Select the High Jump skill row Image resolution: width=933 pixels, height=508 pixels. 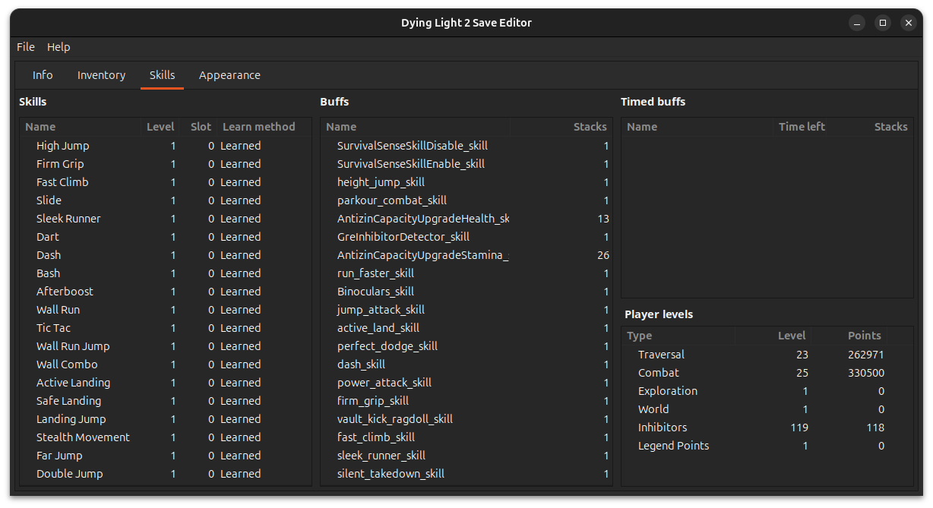[63, 146]
